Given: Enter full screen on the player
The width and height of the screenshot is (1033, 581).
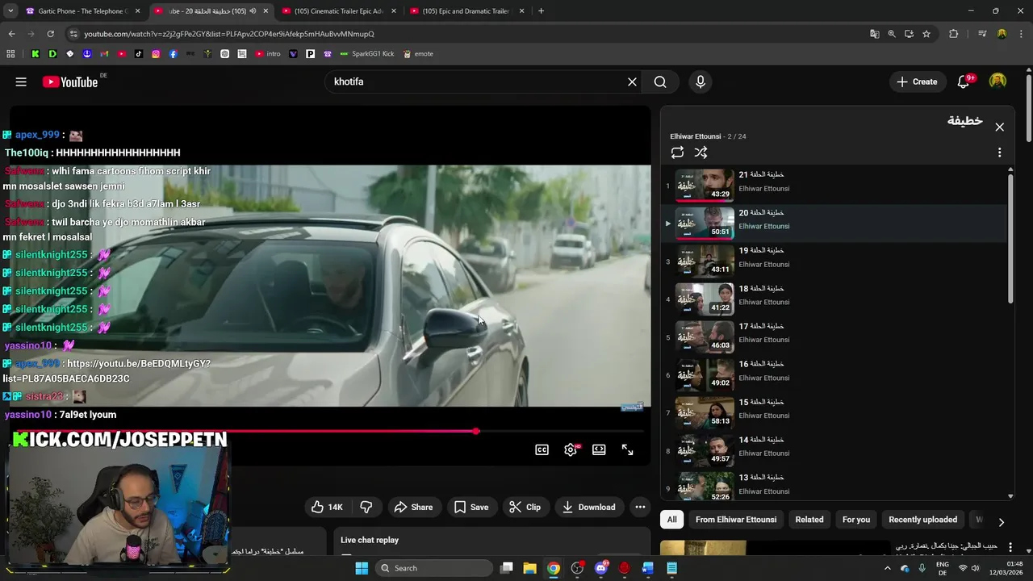Looking at the screenshot, I should click(627, 449).
